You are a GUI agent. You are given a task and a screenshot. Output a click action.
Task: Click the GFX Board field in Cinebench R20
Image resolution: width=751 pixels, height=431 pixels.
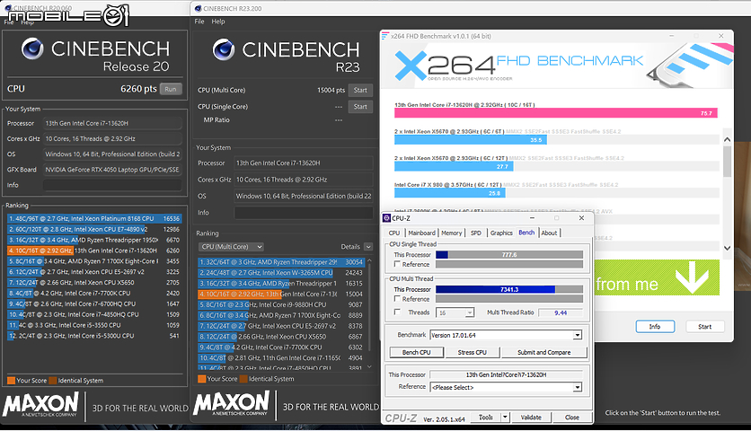(x=112, y=170)
